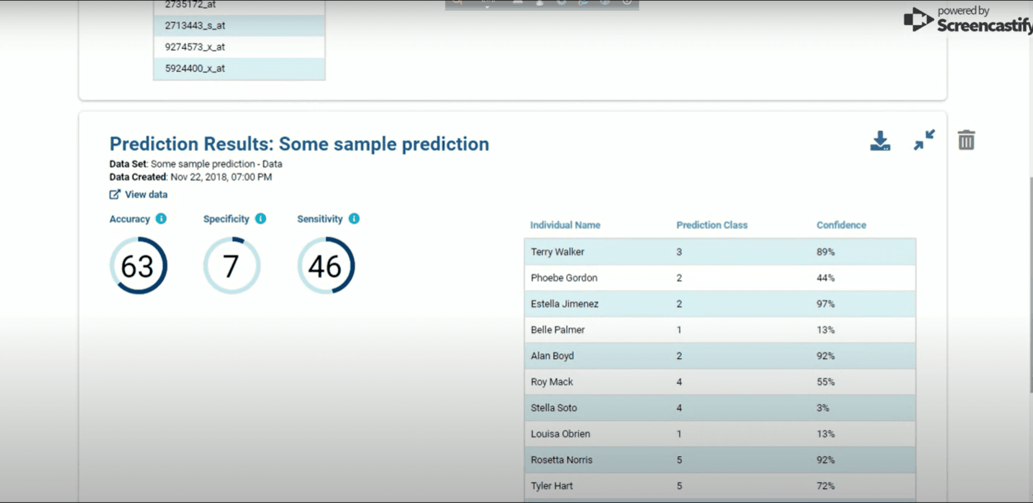Select the 5924400_x_at list row

(x=239, y=68)
